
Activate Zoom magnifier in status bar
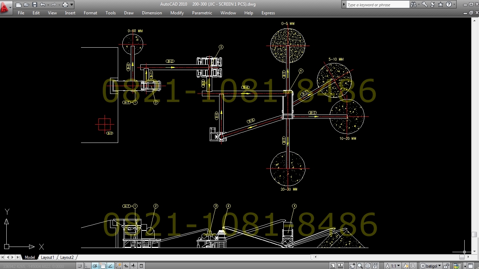[360, 266]
